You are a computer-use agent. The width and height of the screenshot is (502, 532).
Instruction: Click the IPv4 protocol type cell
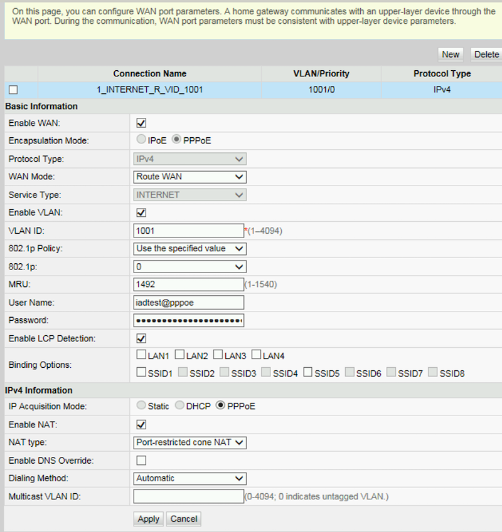pyautogui.click(x=442, y=90)
